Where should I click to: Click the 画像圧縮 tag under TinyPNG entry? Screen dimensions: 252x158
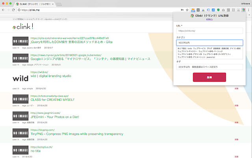(x=31, y=139)
